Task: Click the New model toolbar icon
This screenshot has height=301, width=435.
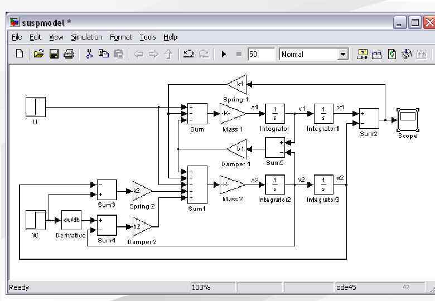Action: [x=20, y=54]
